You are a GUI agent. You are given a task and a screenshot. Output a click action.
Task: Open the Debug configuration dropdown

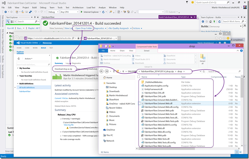tap(53, 12)
